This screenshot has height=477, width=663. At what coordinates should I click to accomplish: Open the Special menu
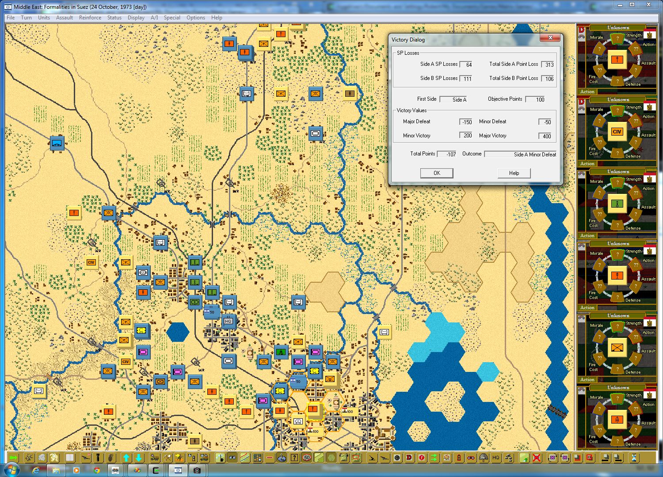(172, 18)
